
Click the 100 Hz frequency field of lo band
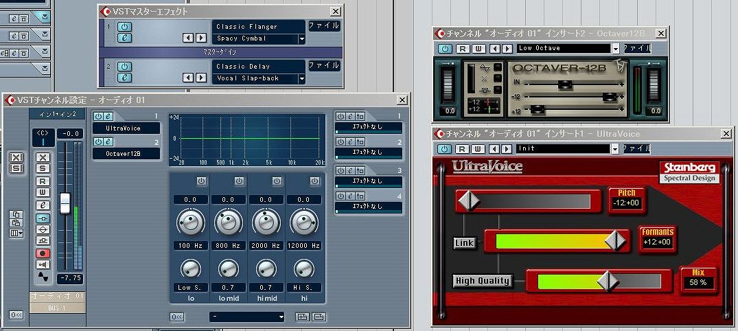(191, 245)
